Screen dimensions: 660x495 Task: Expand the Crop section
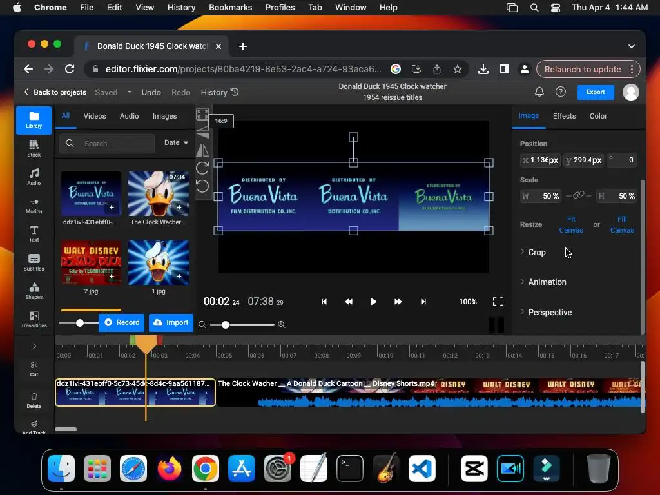533,252
